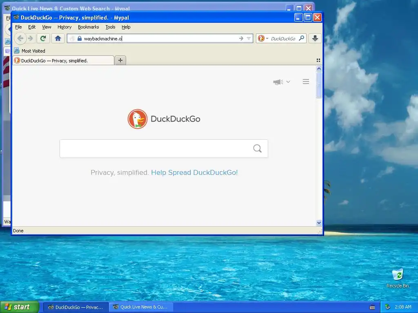
Task: Open the Tools menu
Action: click(x=110, y=27)
